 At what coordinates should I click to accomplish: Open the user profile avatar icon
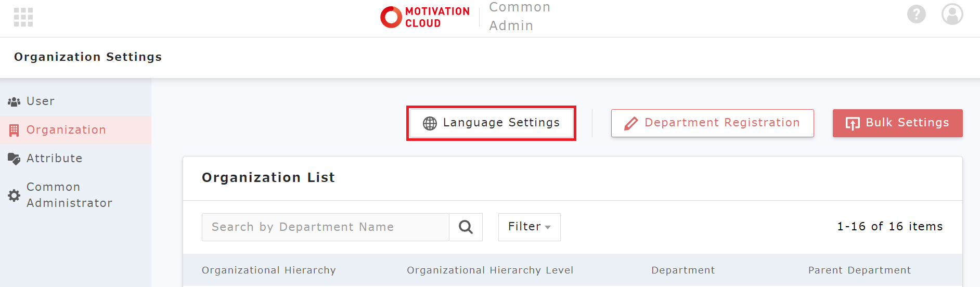(x=952, y=14)
